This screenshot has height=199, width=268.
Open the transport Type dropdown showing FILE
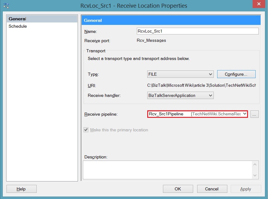180,74
